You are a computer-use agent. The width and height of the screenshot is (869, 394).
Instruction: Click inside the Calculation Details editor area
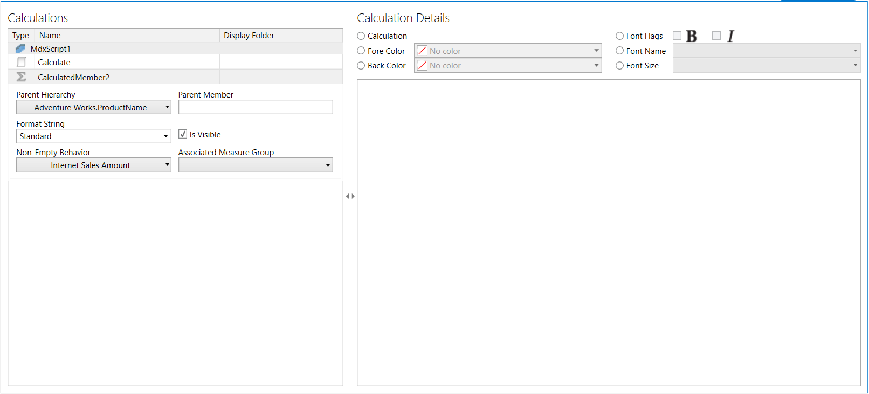point(609,233)
